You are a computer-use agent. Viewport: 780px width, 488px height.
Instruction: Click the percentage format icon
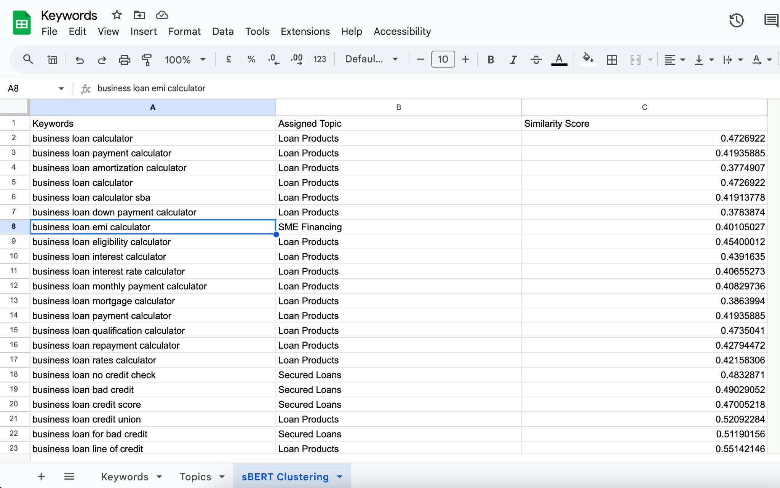click(251, 60)
